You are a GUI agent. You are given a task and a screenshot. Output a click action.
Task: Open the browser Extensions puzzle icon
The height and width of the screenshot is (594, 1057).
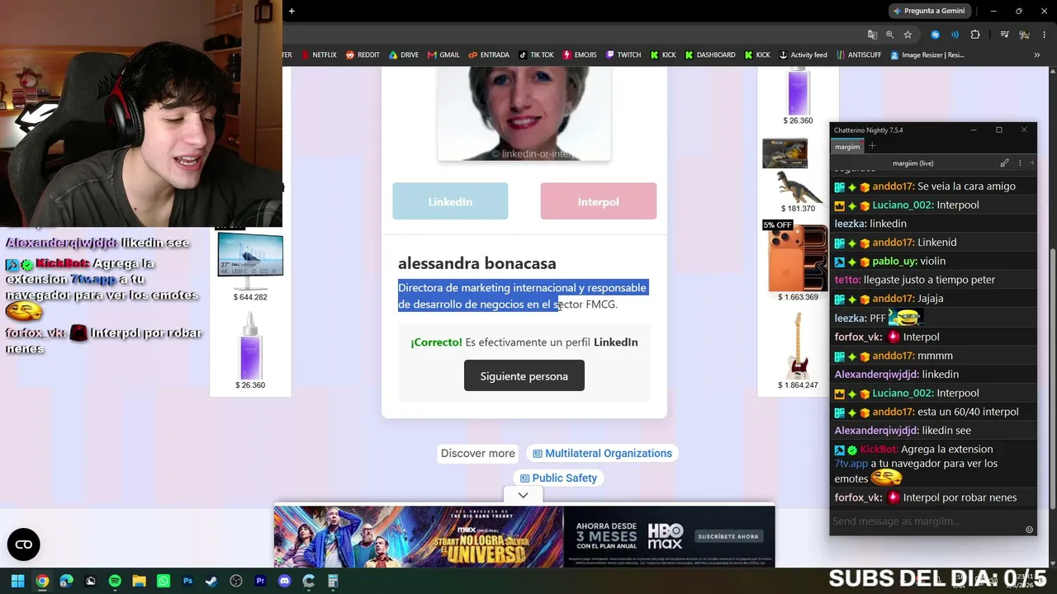pyautogui.click(x=975, y=35)
